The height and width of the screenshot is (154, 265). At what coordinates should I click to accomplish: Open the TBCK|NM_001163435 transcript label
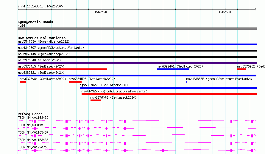pos(33,118)
